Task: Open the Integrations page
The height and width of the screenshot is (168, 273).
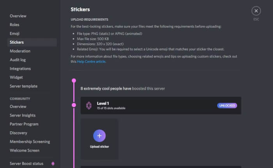Action: (x=20, y=69)
